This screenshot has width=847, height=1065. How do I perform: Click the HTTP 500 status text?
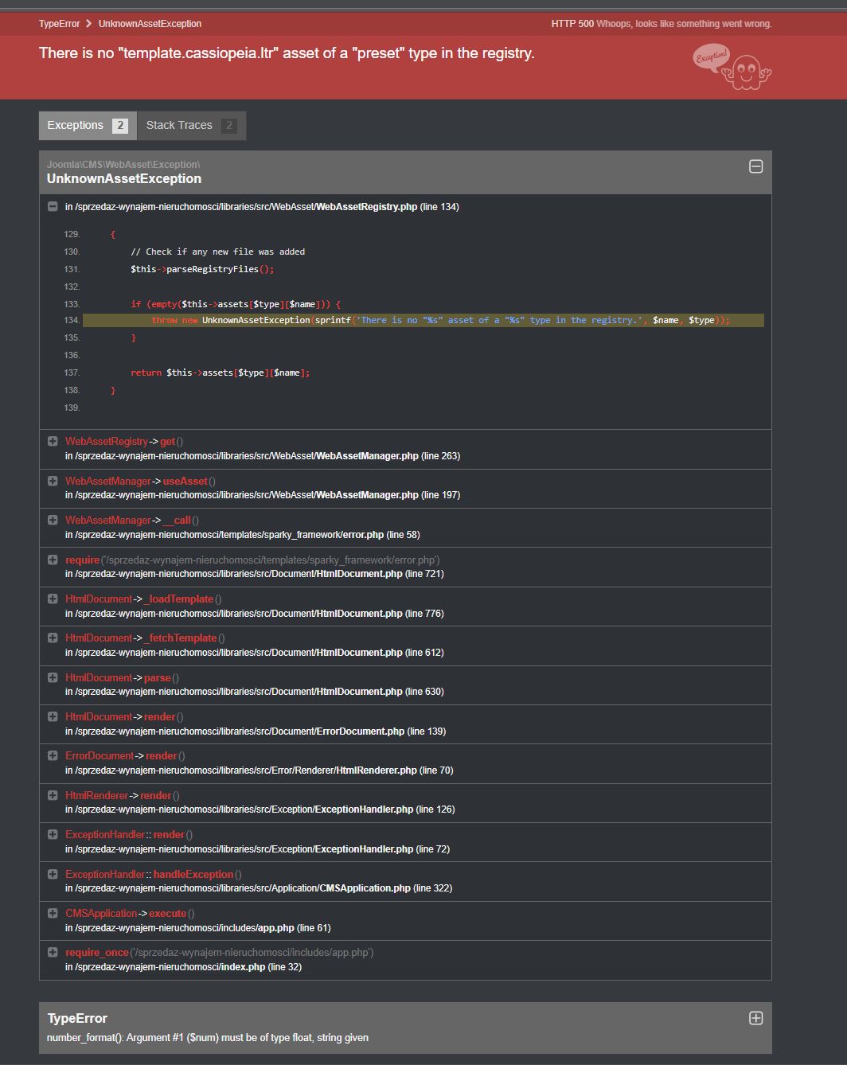click(572, 24)
